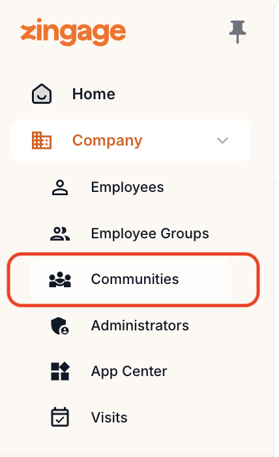Click the Administrators shield icon
Image resolution: width=279 pixels, height=457 pixels.
click(x=60, y=326)
